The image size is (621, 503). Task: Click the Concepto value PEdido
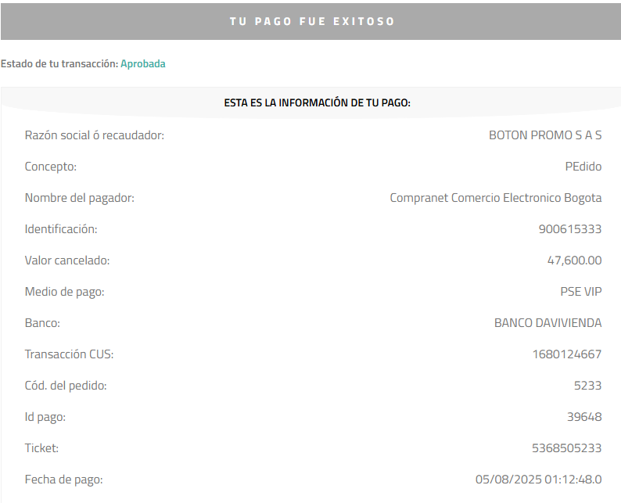pyautogui.click(x=583, y=167)
